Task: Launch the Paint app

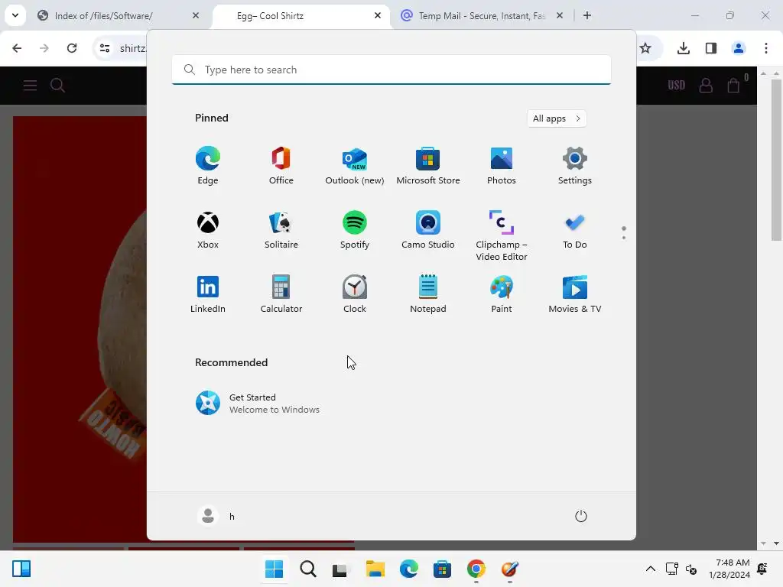Action: [x=502, y=294]
